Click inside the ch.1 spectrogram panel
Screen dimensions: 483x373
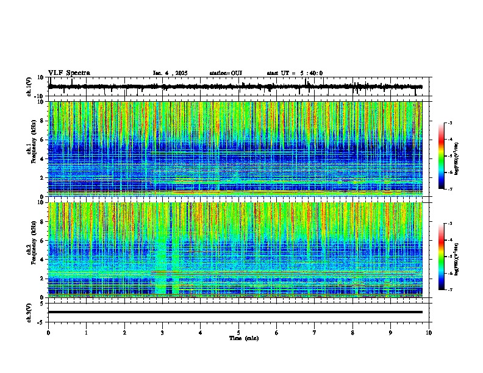[x=235, y=149]
